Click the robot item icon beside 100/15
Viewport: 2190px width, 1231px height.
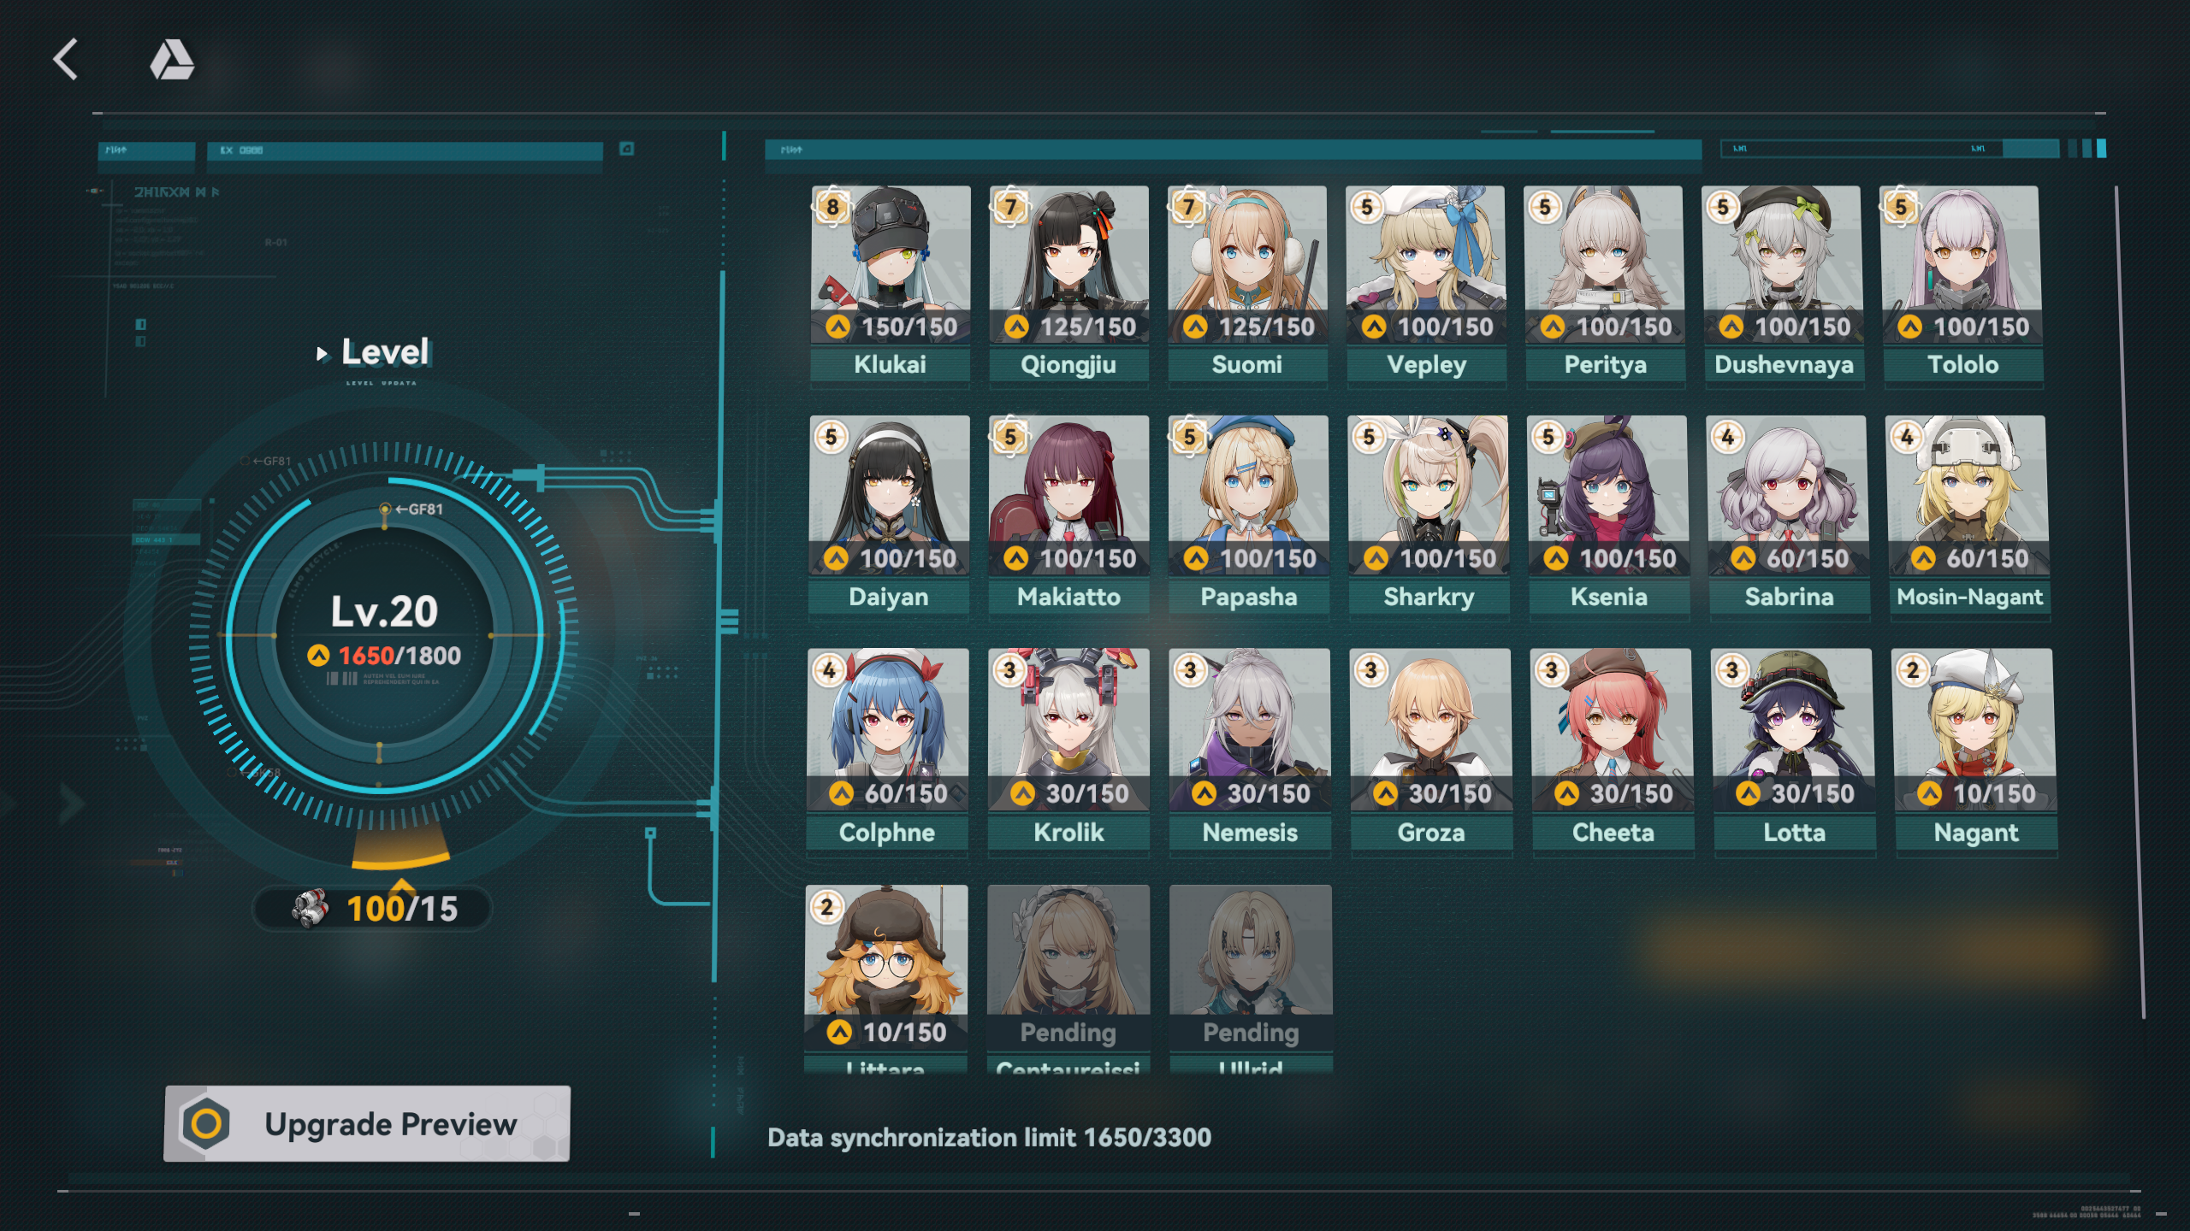pos(310,908)
